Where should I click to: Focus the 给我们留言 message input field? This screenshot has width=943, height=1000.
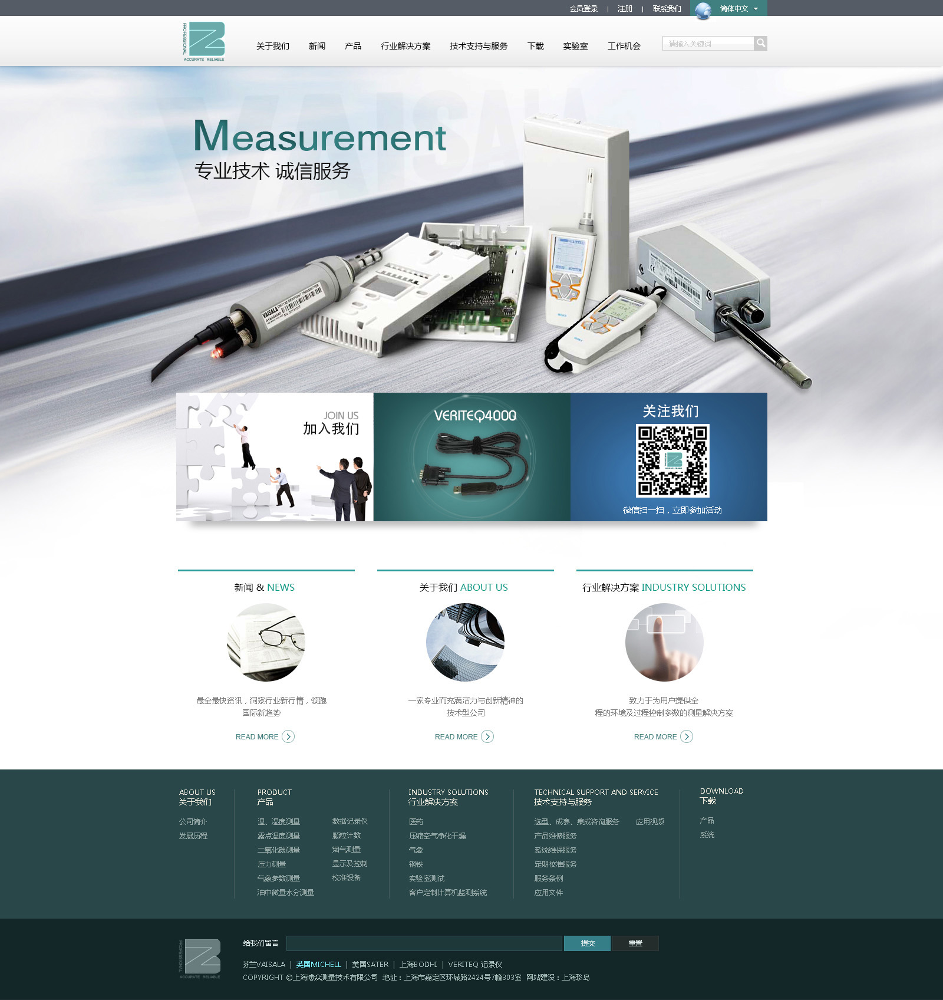click(x=424, y=943)
